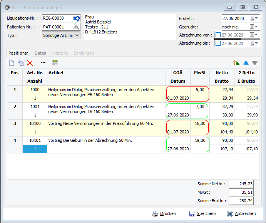Expand the Typ dropdown
This screenshot has width=266, height=223.
[77, 35]
